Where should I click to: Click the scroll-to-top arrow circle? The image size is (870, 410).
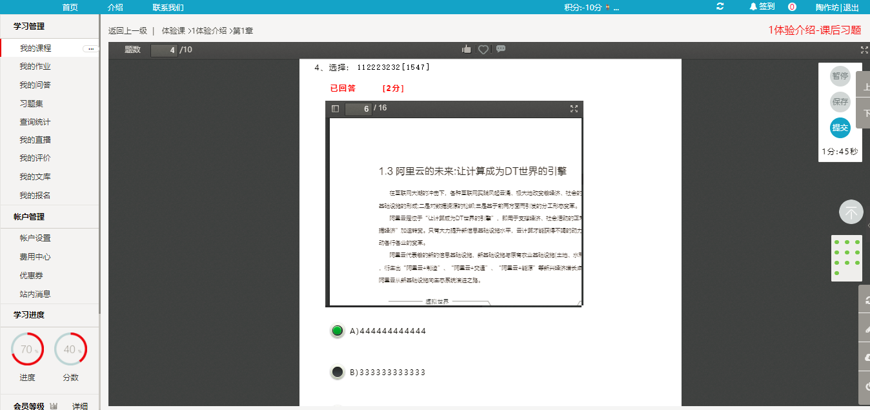(x=851, y=212)
